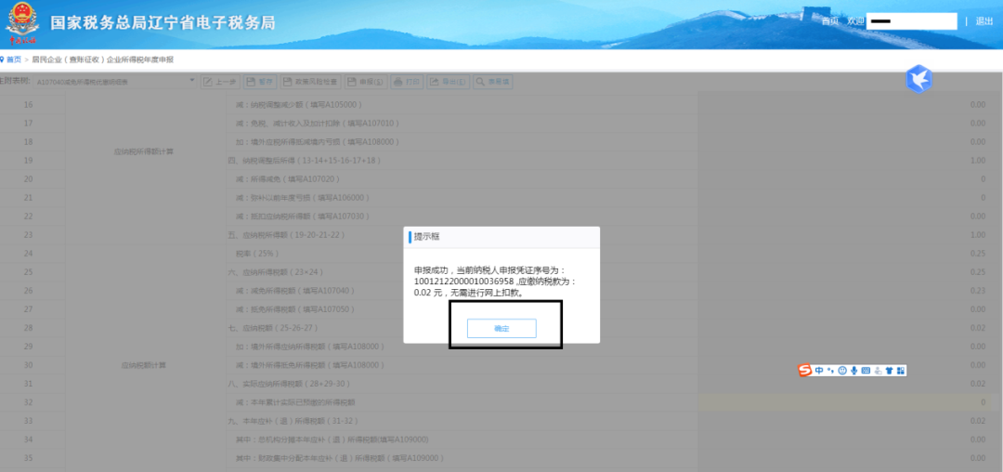Image resolution: width=1003 pixels, height=472 pixels.
Task: Click the 确定 button in the dialog
Action: point(501,329)
